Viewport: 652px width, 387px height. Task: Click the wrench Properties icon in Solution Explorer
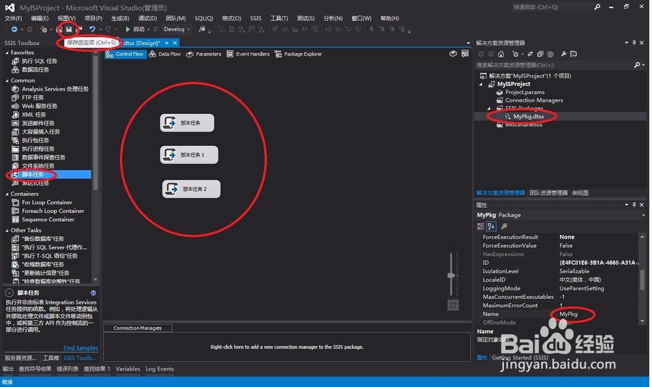tap(563, 54)
